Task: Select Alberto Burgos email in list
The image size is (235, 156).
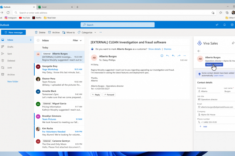Action: [x=59, y=57]
